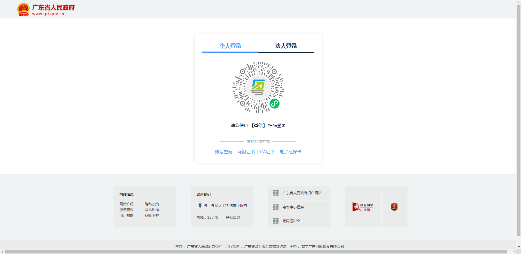Switch to the 个人登录 tab

pos(230,46)
